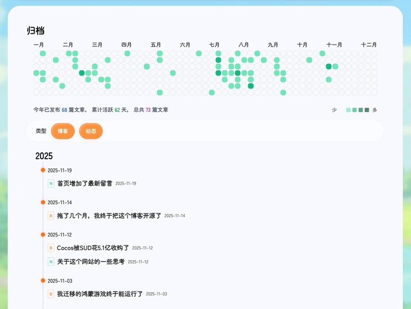Toggle the 动态 type filter pill
Screen dimensions: 411x309
[x=91, y=131]
